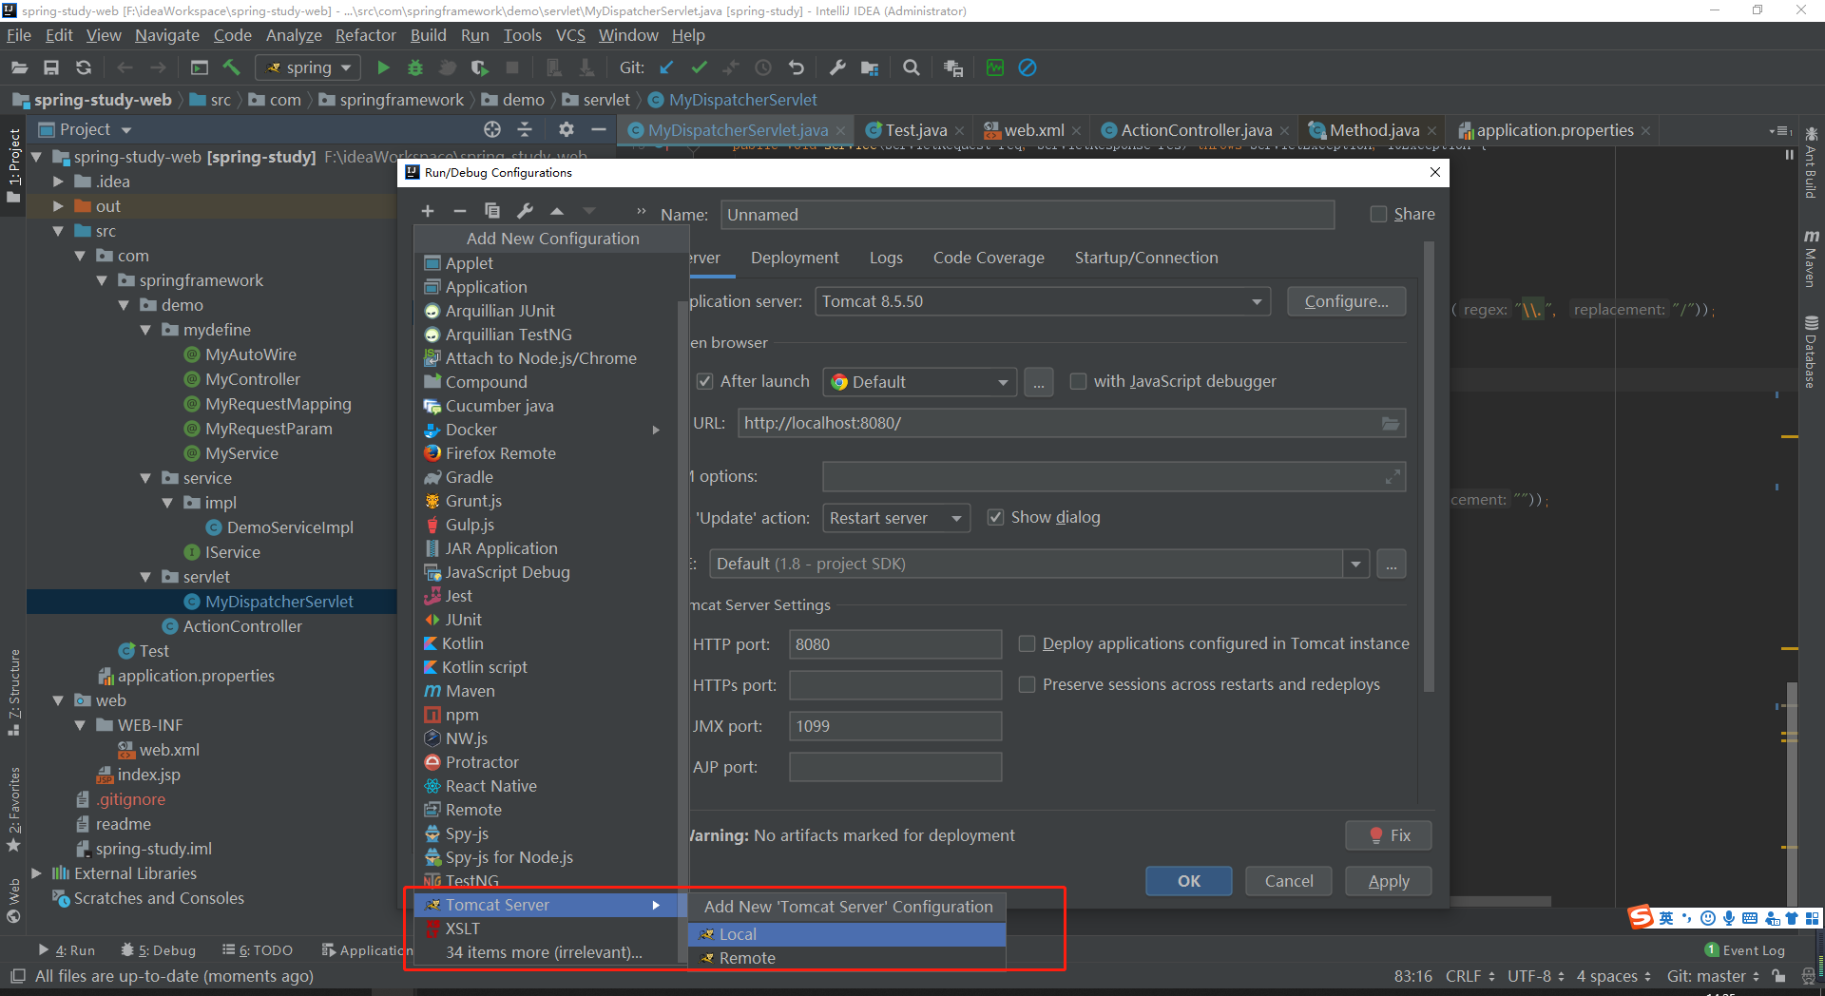Open the web.xml editor tab
This screenshot has height=996, width=1825.
(1033, 130)
